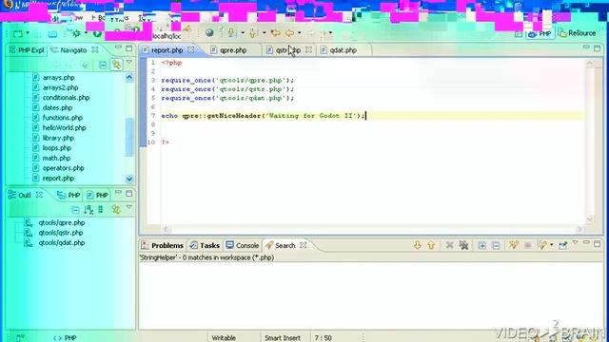Viewport: 609px width, 342px height.
Task: Open the back history dropdown arrow
Action: [299, 33]
